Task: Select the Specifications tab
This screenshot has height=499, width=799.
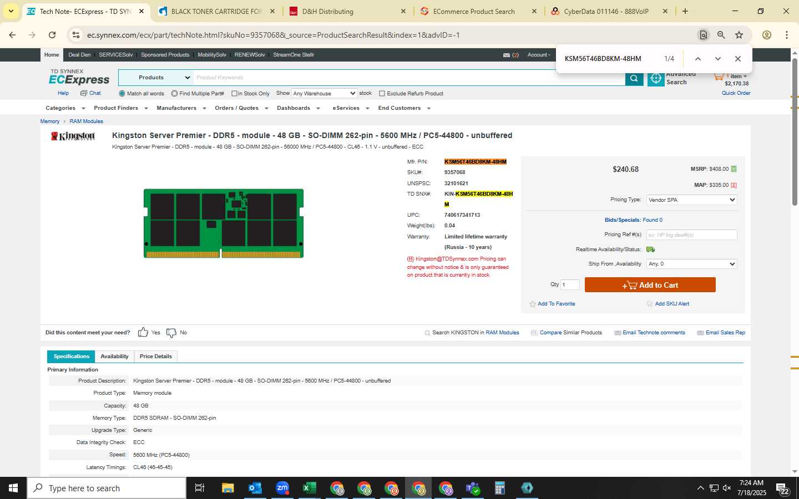Action: click(x=72, y=357)
